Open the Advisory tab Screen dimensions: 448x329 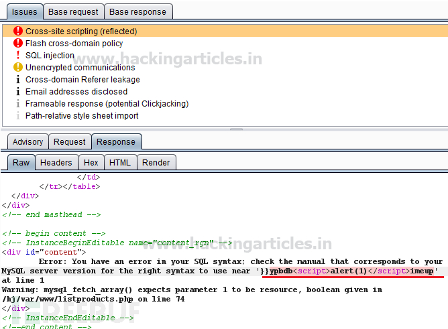click(x=27, y=141)
